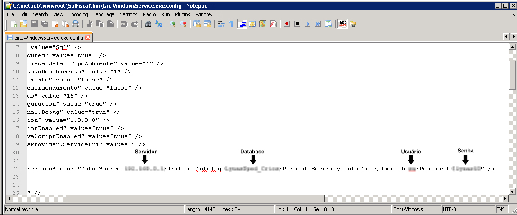Click the horizontal scrollbar right arrow
Viewport: 517px width, 215px height.
tap(505, 198)
